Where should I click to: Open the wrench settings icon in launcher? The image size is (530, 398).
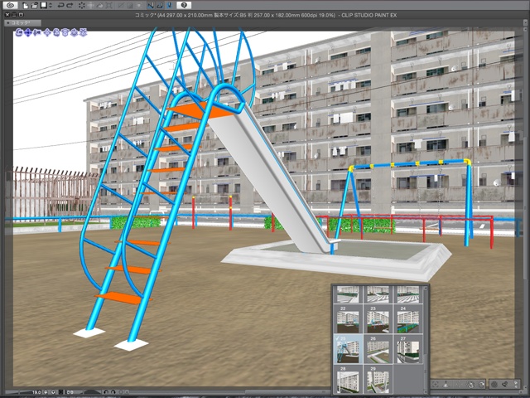(x=506, y=384)
